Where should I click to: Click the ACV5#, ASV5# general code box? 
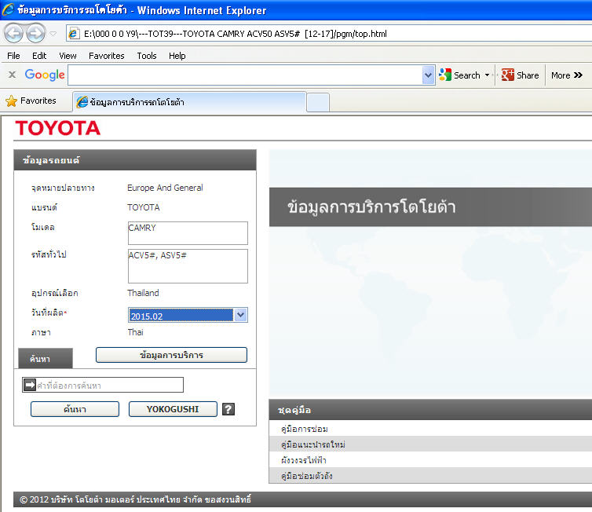point(188,266)
